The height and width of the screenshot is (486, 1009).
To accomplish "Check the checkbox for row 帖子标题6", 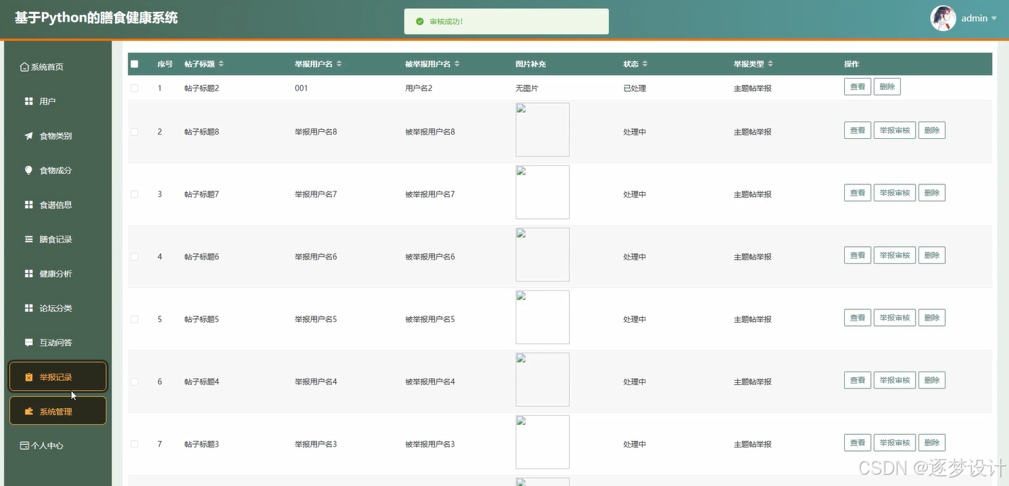I will tap(135, 257).
